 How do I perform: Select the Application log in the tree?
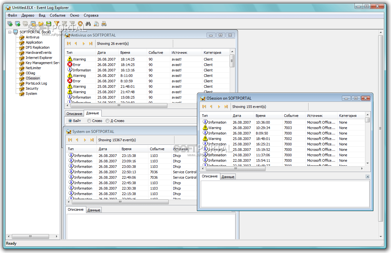[x=34, y=42]
